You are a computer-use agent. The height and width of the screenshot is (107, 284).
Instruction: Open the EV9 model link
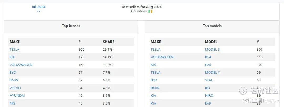(x=208, y=103)
